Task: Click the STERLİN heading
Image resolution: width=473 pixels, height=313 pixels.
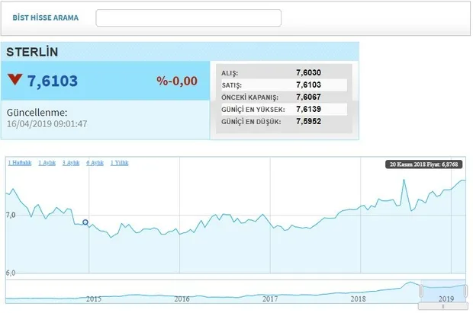Action: point(32,52)
